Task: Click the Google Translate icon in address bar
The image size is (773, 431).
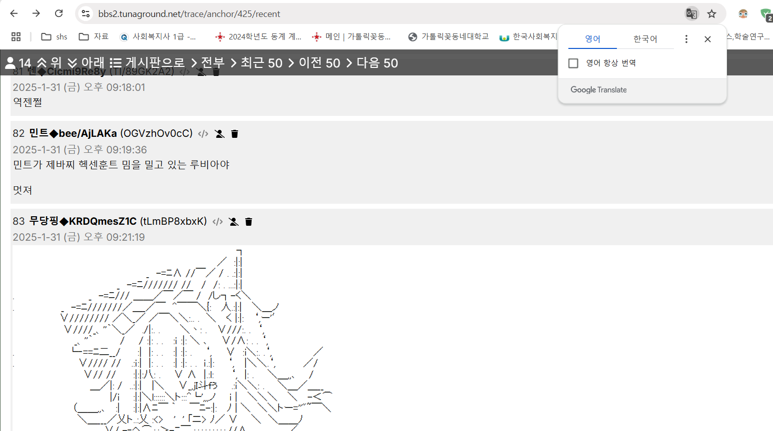Action: [691, 14]
